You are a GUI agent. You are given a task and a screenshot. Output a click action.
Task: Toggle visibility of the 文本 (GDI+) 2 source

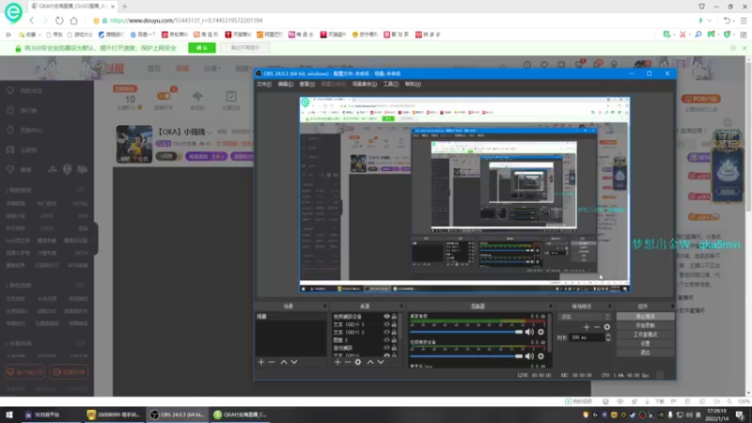click(x=386, y=332)
